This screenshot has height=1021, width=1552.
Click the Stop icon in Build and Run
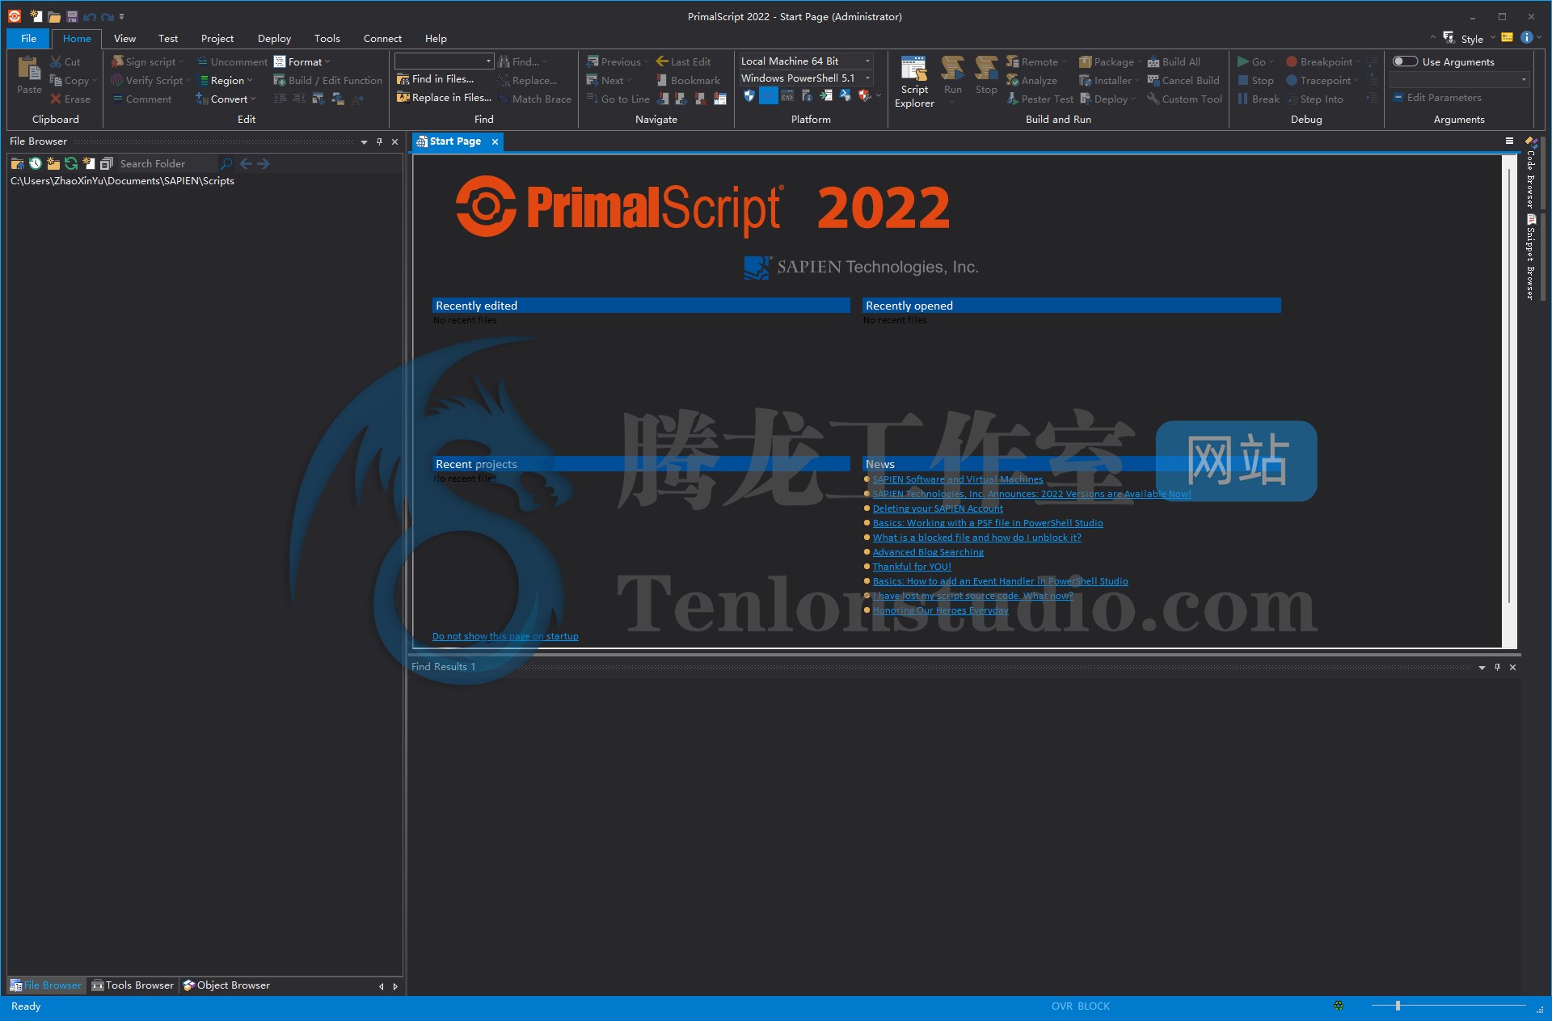tap(986, 69)
